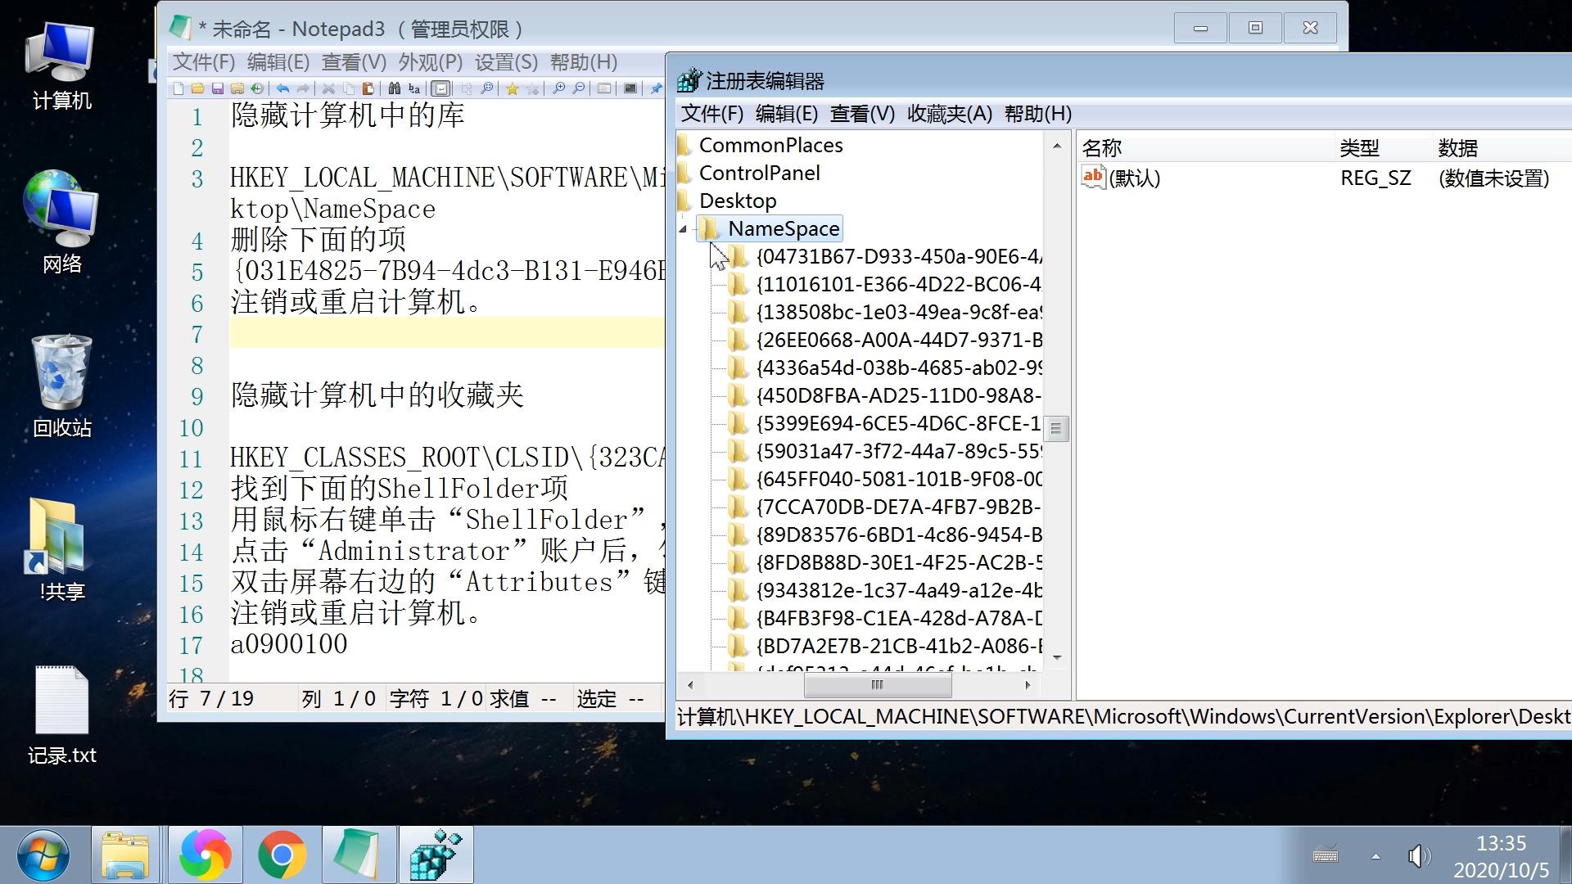
Task: Click the Undo arrow in Notepad3 toolbar
Action: coord(282,88)
